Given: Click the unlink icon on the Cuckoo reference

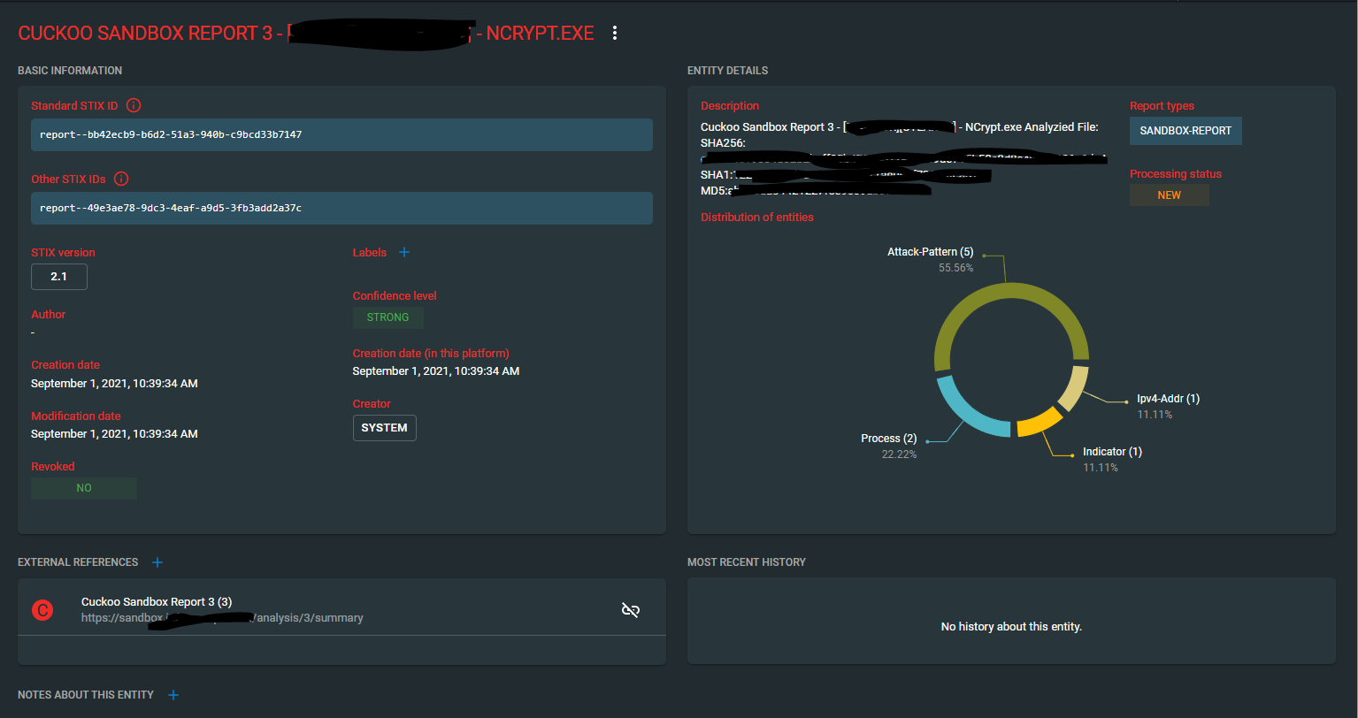Looking at the screenshot, I should pyautogui.click(x=630, y=609).
